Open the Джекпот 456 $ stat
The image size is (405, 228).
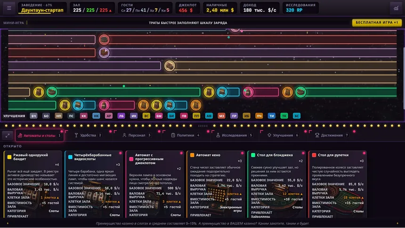pyautogui.click(x=188, y=8)
